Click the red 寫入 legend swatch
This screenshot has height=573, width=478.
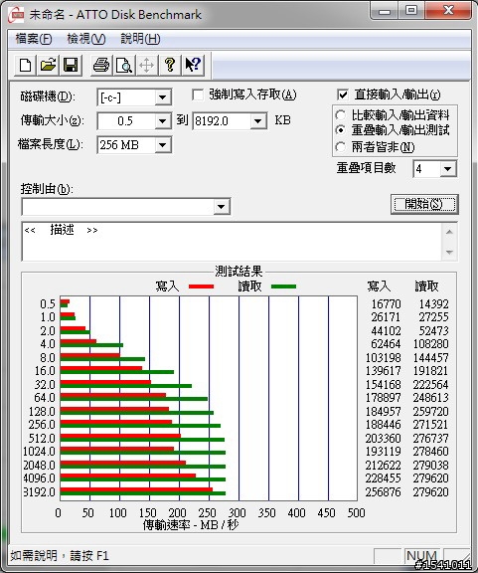201,286
